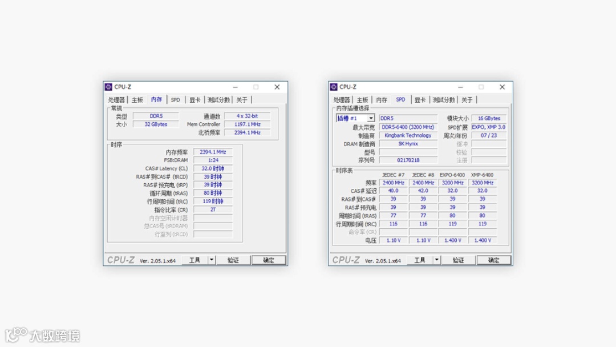This screenshot has width=616, height=347.
Task: Click 确定 button in right CPU-Z window
Action: 494,260
